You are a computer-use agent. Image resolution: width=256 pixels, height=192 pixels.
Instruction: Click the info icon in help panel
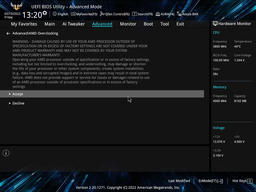pos(6,153)
